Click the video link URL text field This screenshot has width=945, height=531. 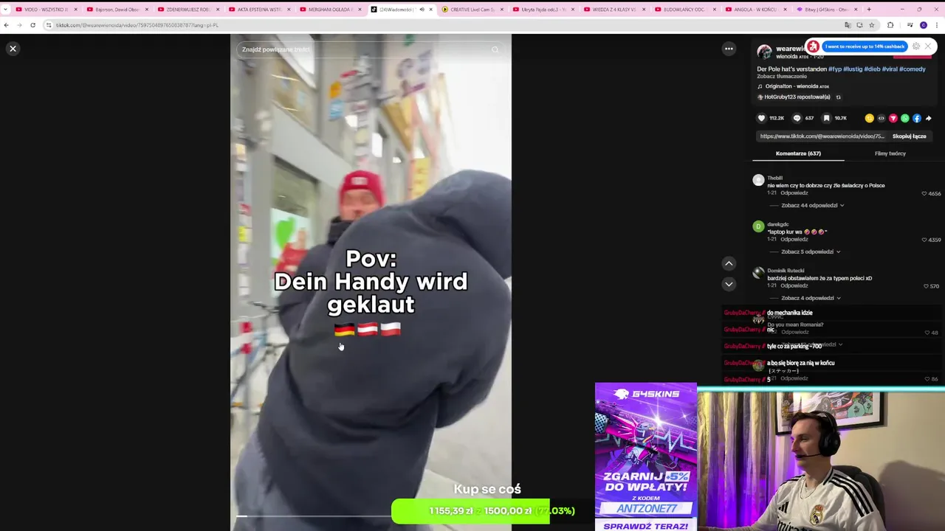coord(822,136)
